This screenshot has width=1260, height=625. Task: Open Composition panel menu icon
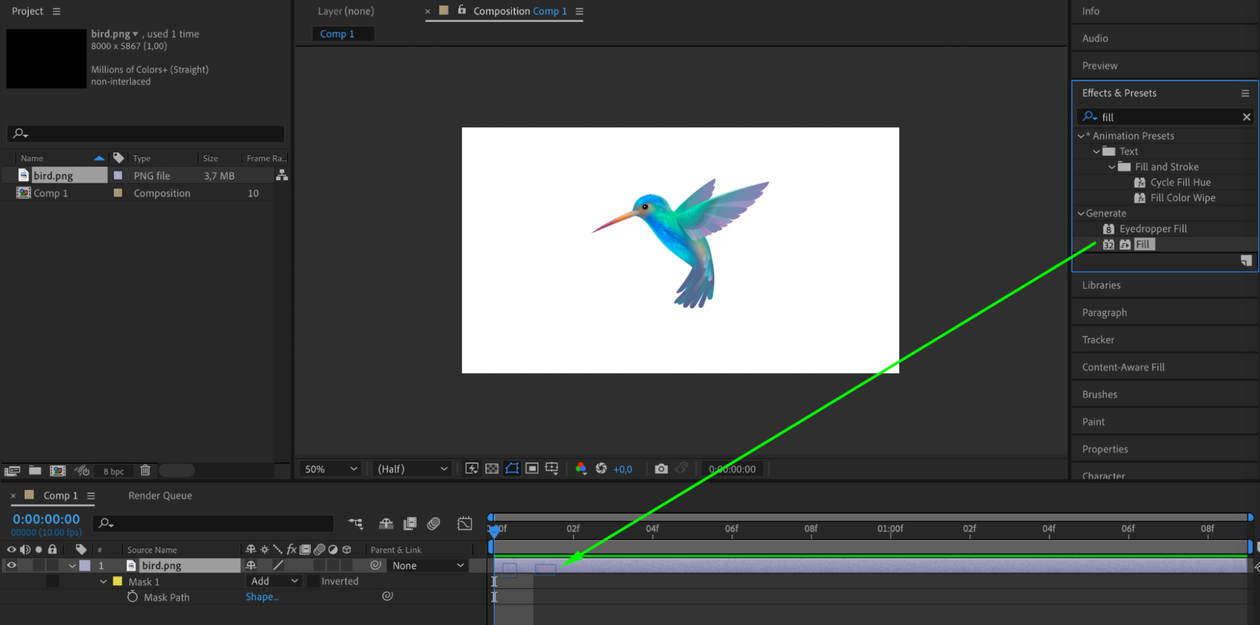click(x=579, y=11)
